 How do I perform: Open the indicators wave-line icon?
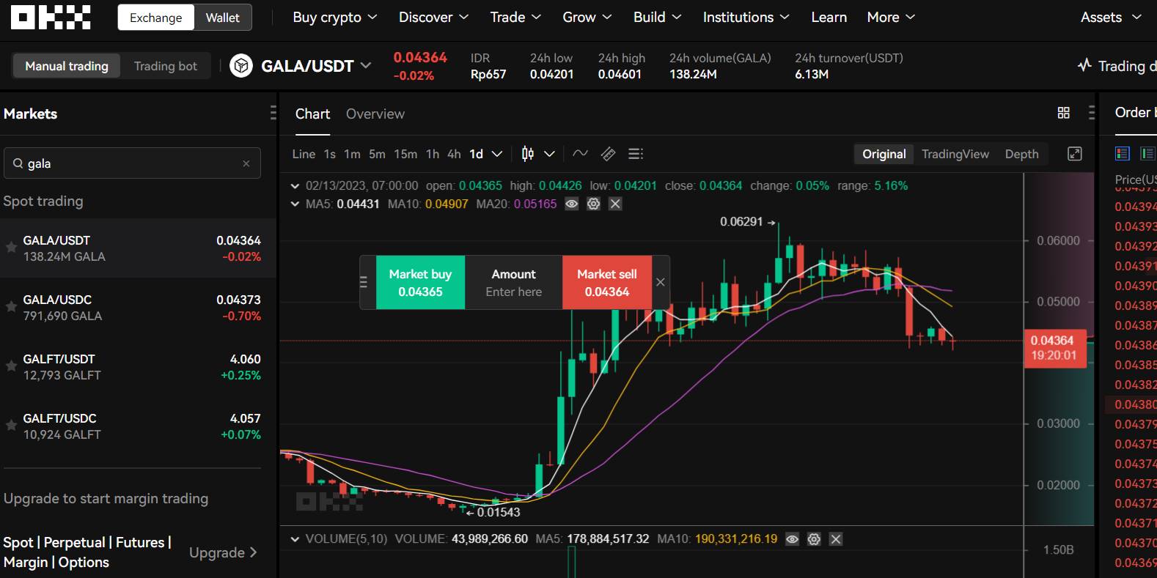point(580,154)
